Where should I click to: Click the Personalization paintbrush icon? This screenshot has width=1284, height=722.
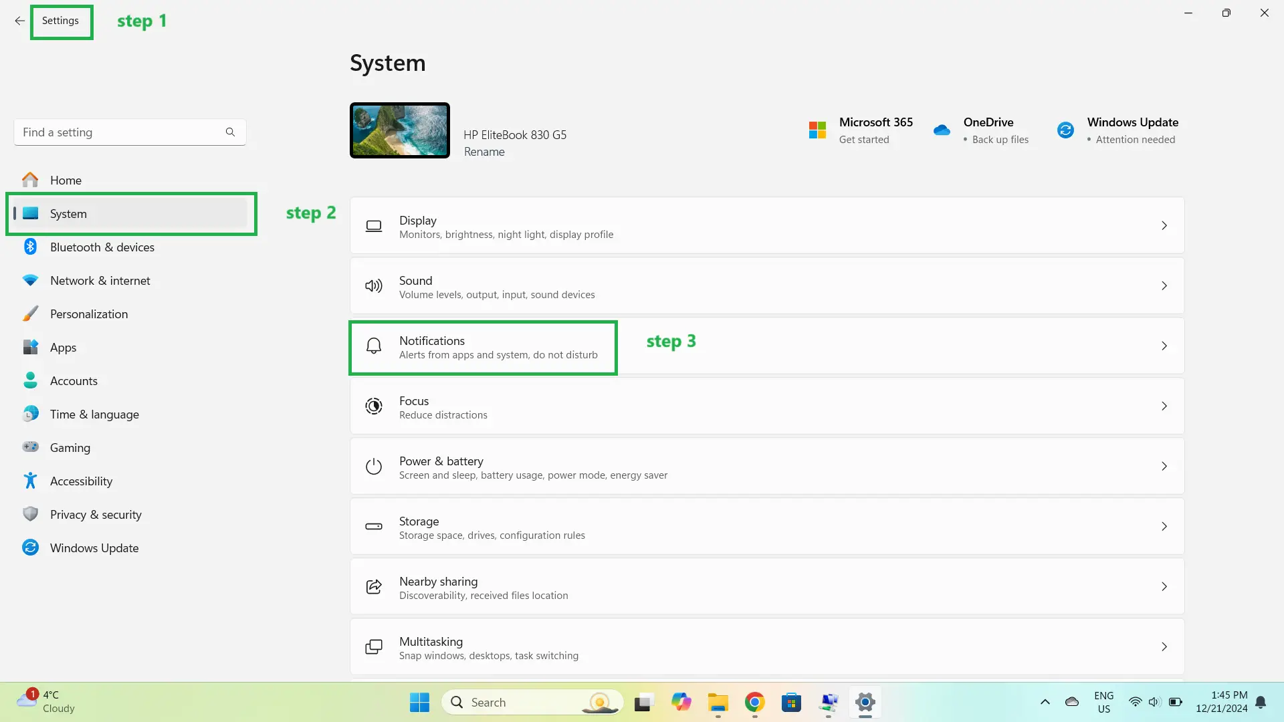click(30, 314)
